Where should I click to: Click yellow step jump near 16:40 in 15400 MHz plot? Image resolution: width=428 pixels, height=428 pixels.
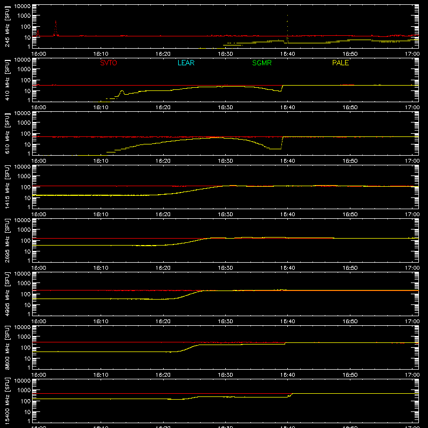tap(290, 395)
